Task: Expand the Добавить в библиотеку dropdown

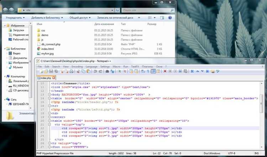Action: [x=47, y=17]
